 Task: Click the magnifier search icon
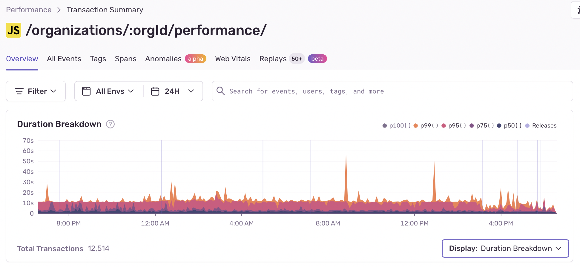220,91
